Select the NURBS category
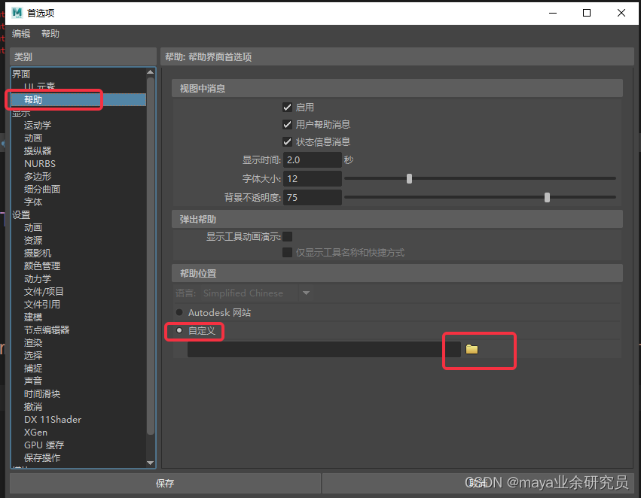The image size is (641, 498). click(x=40, y=164)
